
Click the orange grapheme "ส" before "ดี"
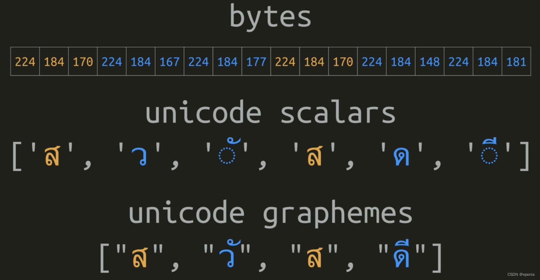click(x=315, y=258)
